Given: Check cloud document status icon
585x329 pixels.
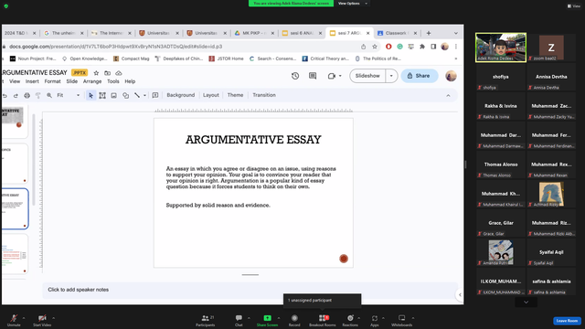Looking at the screenshot, I should click(x=119, y=73).
